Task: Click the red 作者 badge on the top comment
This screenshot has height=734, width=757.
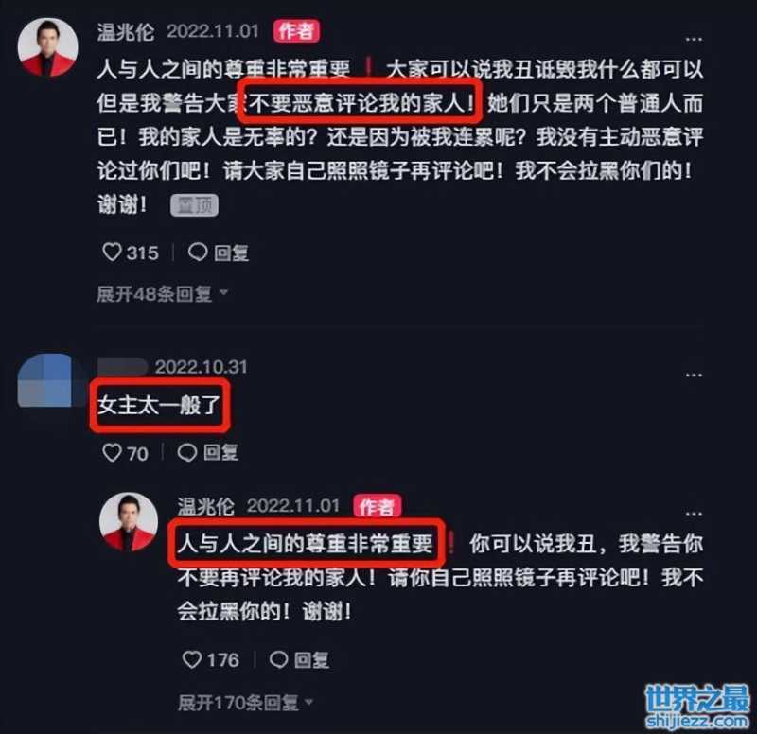Action: (296, 31)
